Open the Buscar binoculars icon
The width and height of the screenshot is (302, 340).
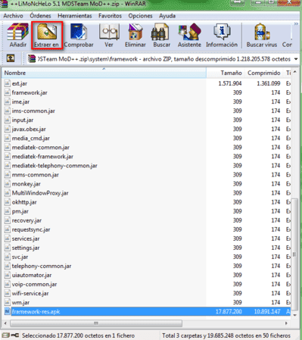pos(162,36)
